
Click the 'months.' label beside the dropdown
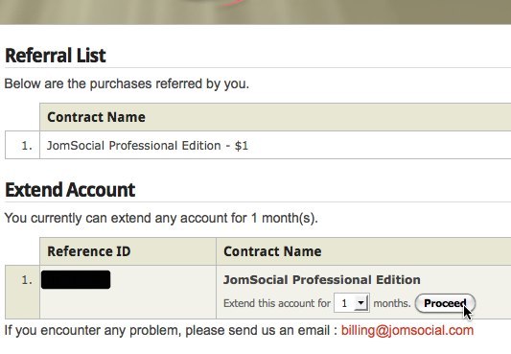click(x=392, y=303)
